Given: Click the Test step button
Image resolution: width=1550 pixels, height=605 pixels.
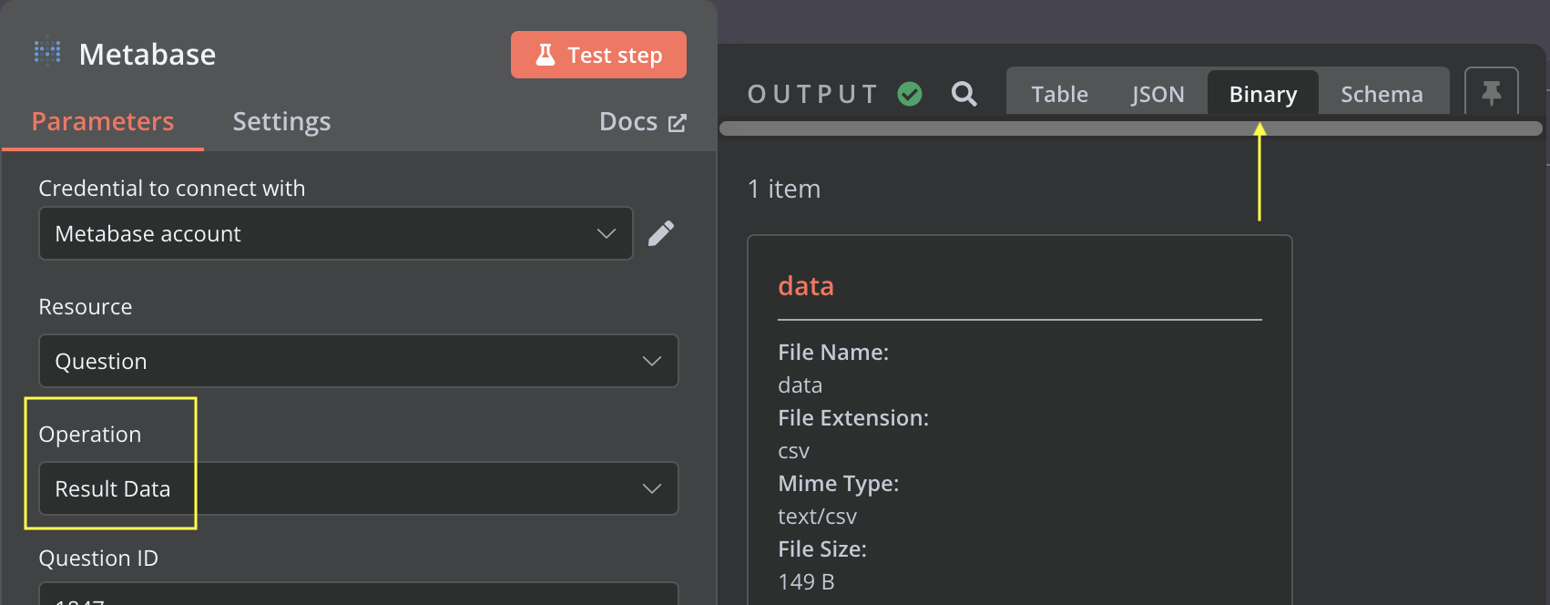Looking at the screenshot, I should [598, 55].
